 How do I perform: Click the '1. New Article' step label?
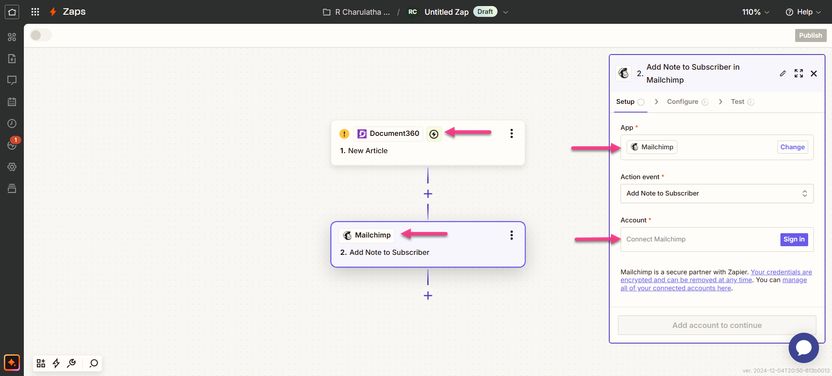click(364, 151)
